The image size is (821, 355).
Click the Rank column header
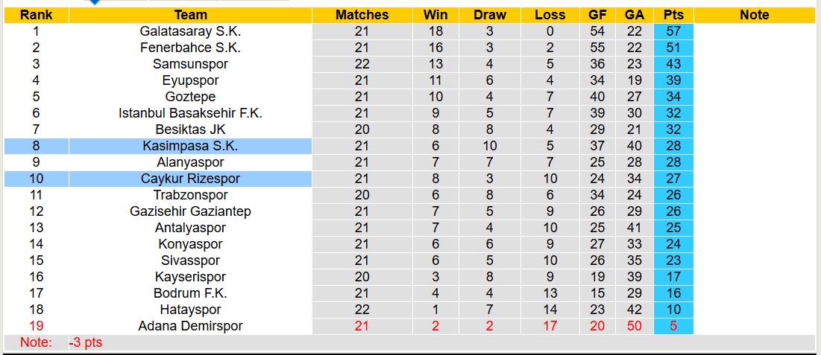pos(36,15)
